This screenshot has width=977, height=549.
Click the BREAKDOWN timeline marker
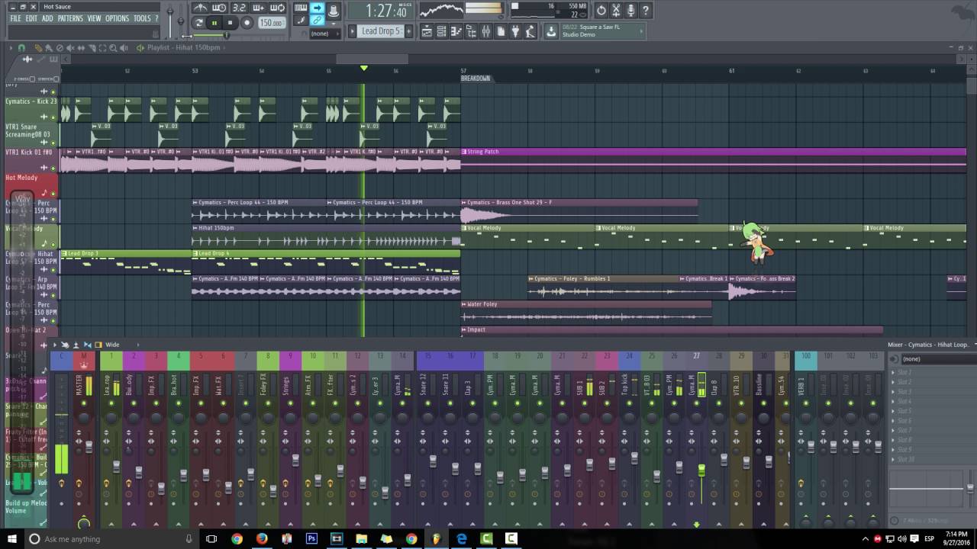pyautogui.click(x=476, y=79)
